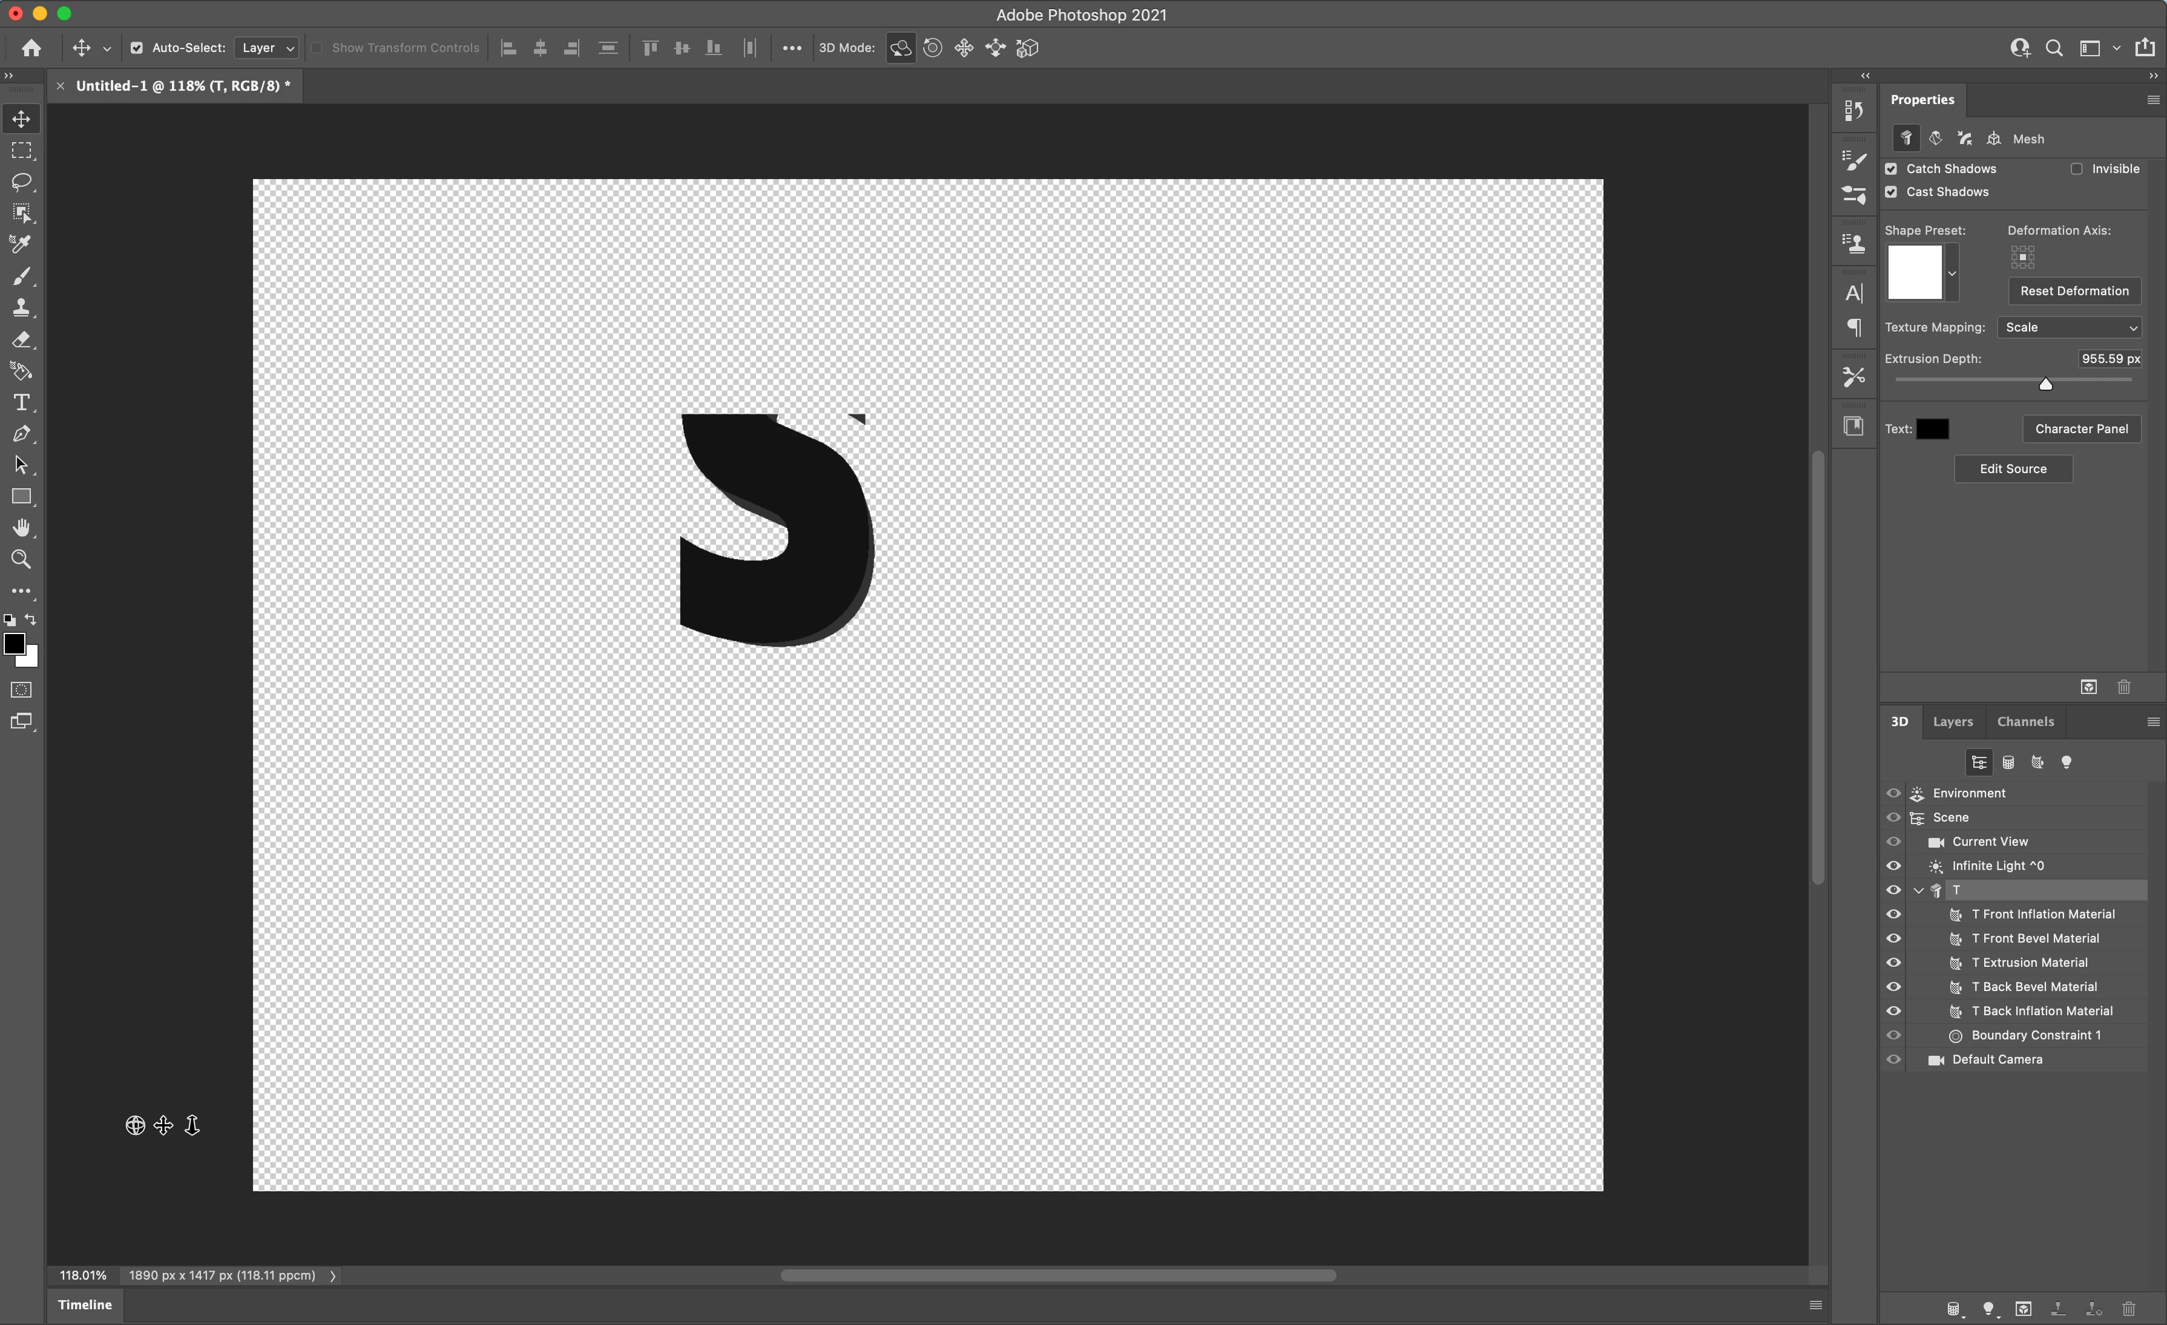Click the Scale 3D Object mode icon
Viewport: 2167px width, 1325px height.
click(x=1027, y=48)
